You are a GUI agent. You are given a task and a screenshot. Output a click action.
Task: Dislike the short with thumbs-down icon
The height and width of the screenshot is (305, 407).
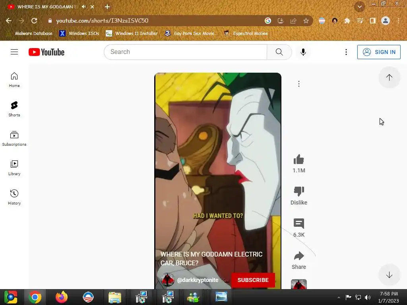coord(299,191)
